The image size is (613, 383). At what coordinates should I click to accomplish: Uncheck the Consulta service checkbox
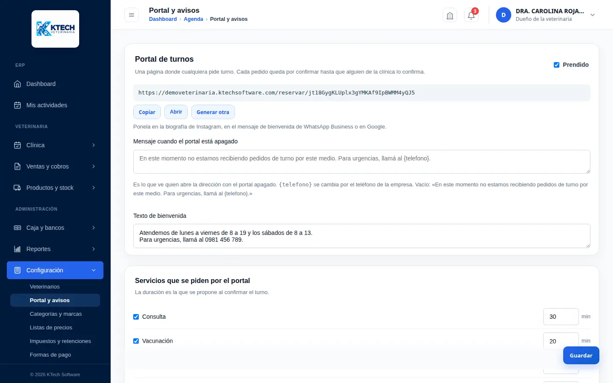pyautogui.click(x=136, y=317)
